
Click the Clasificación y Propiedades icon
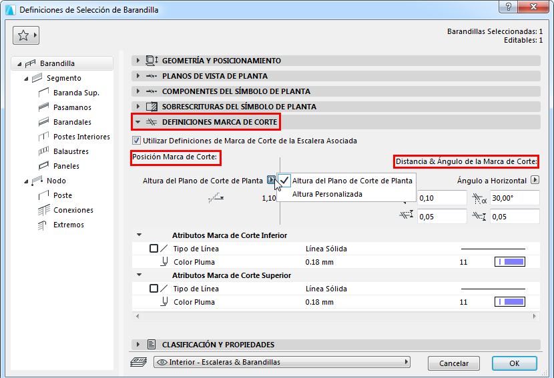pyautogui.click(x=152, y=344)
